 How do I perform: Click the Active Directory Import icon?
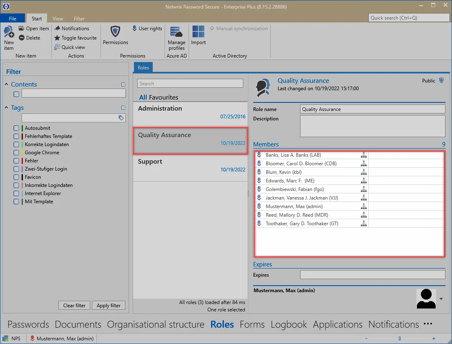coord(198,31)
